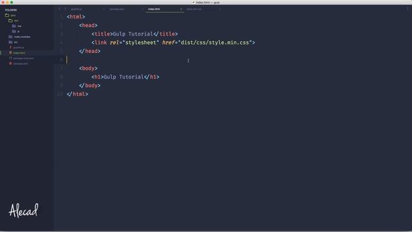Click the opening <head> tag
The height and width of the screenshot is (232, 412).
(x=88, y=25)
